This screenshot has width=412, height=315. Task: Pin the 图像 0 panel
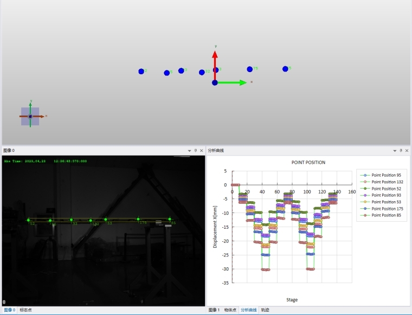click(196, 151)
